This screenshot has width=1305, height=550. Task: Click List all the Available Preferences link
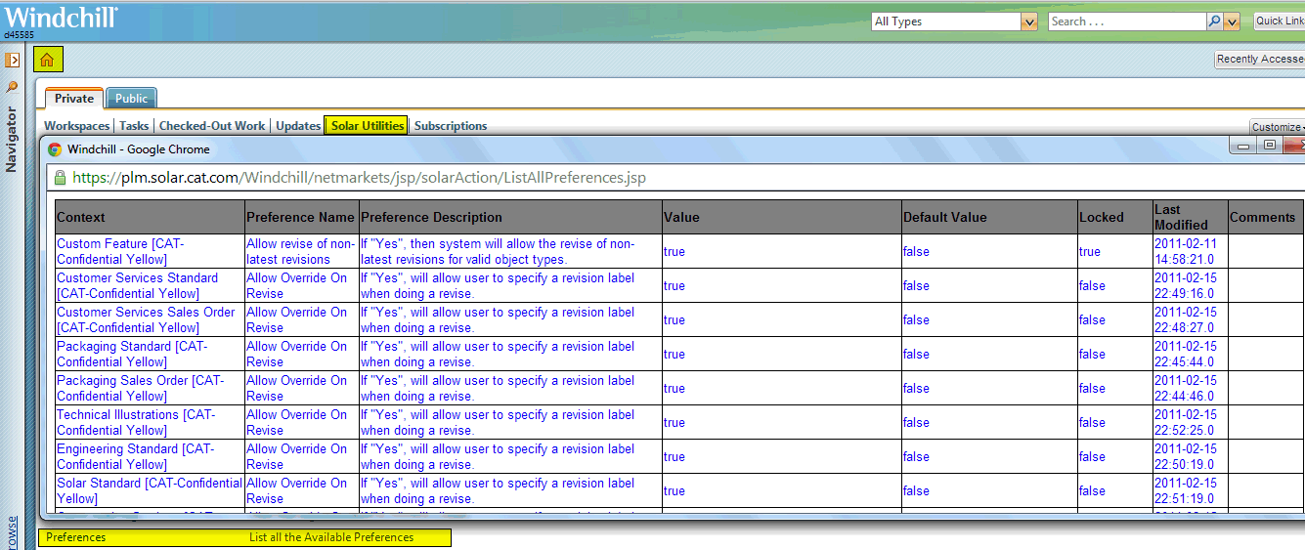pos(331,537)
